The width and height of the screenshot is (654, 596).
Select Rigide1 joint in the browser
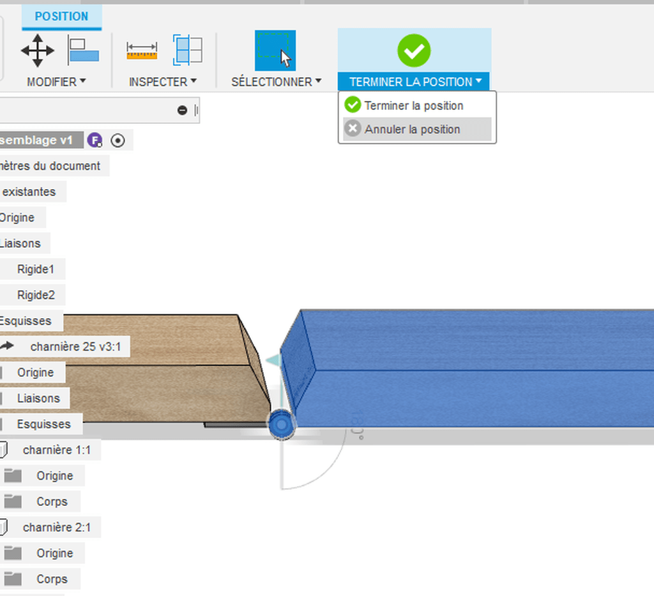36,269
